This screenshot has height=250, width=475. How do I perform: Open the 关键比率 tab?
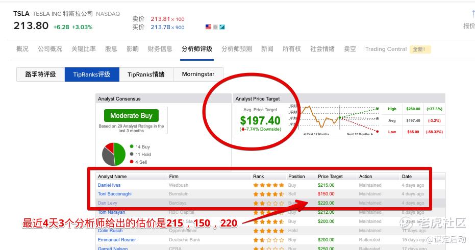point(83,49)
